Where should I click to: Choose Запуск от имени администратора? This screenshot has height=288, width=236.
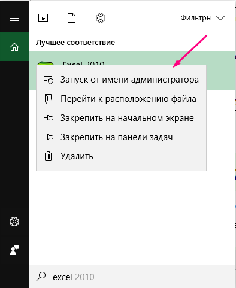(x=121, y=80)
